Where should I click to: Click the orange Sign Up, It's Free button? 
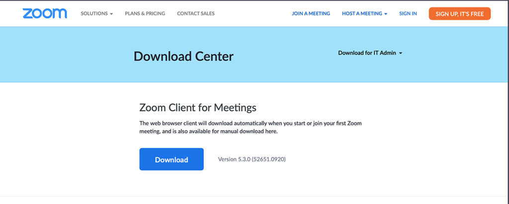coord(460,14)
